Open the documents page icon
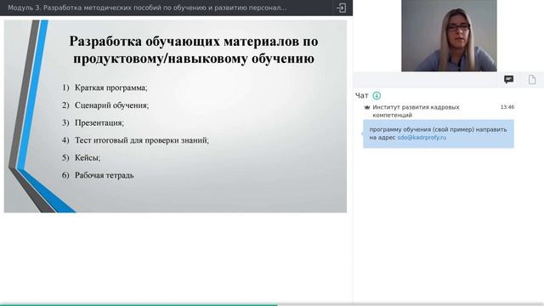Viewport: 544px width, 306px height. pos(532,80)
